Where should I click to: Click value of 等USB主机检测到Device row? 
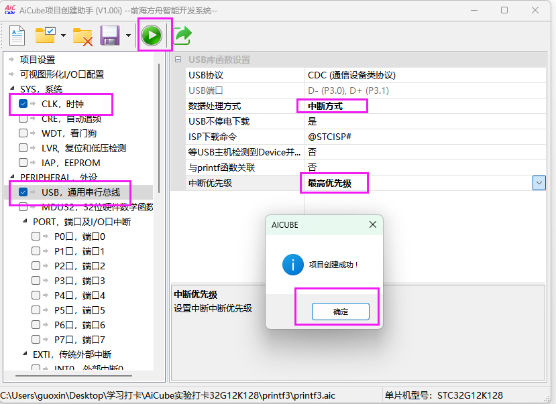point(312,152)
